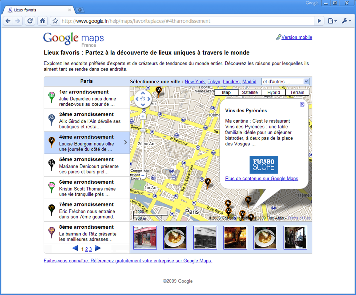Click Plus de contenus sur Google Maps
The height and width of the screenshot is (295, 356).
click(x=262, y=179)
